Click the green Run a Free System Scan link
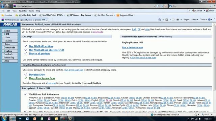This screenshot has width=216, height=121. pyautogui.click(x=42, y=78)
